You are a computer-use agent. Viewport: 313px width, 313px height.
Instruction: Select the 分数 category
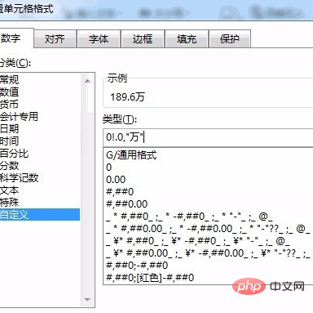click(40, 166)
